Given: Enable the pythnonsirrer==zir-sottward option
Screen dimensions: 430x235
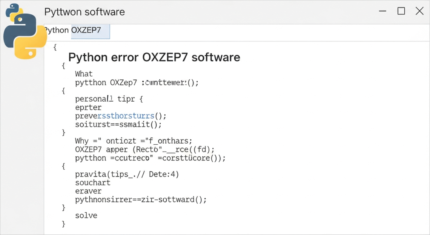Looking at the screenshot, I should click(141, 199).
